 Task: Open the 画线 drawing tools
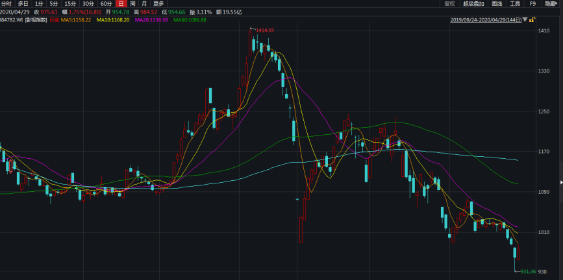point(497,4)
